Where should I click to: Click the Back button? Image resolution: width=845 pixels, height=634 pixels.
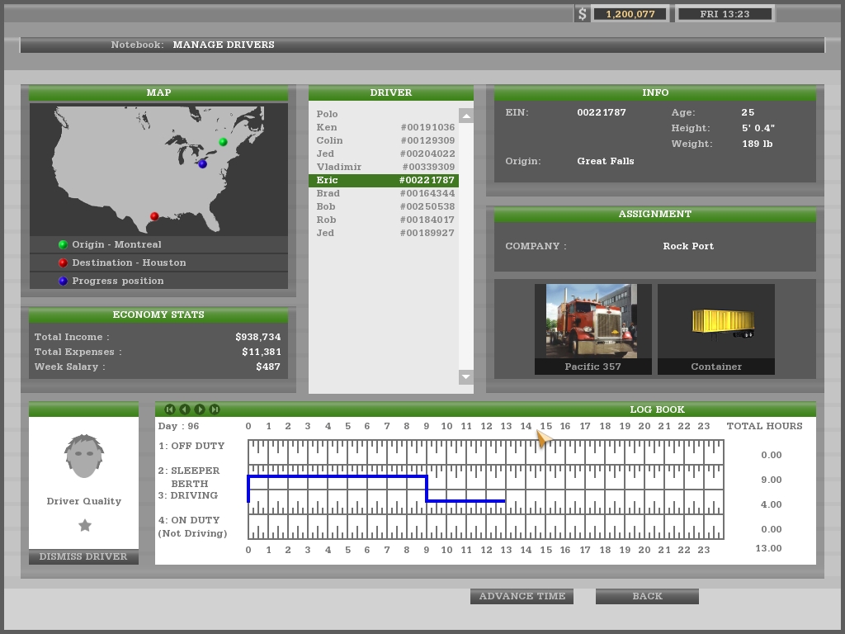pos(647,596)
